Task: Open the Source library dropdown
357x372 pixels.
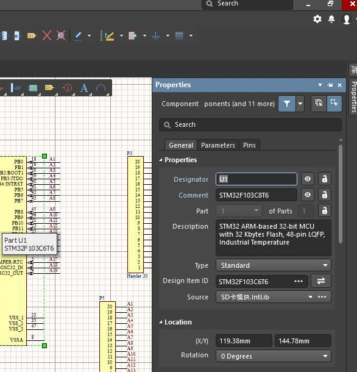Action: point(310,297)
